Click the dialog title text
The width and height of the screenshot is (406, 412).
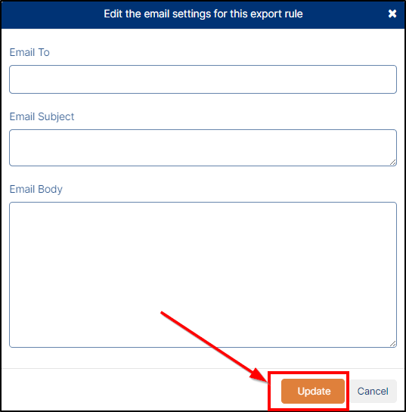203,14
